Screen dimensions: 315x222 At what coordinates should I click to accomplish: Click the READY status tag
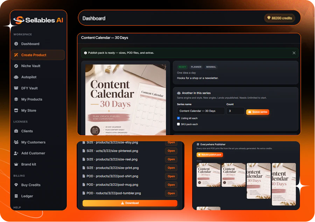182,67
